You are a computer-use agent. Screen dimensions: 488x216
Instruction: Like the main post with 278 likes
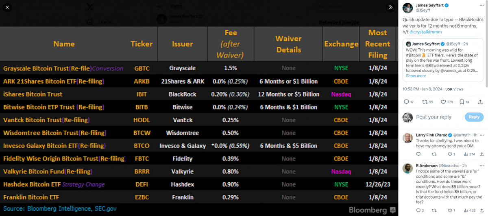click(444, 102)
